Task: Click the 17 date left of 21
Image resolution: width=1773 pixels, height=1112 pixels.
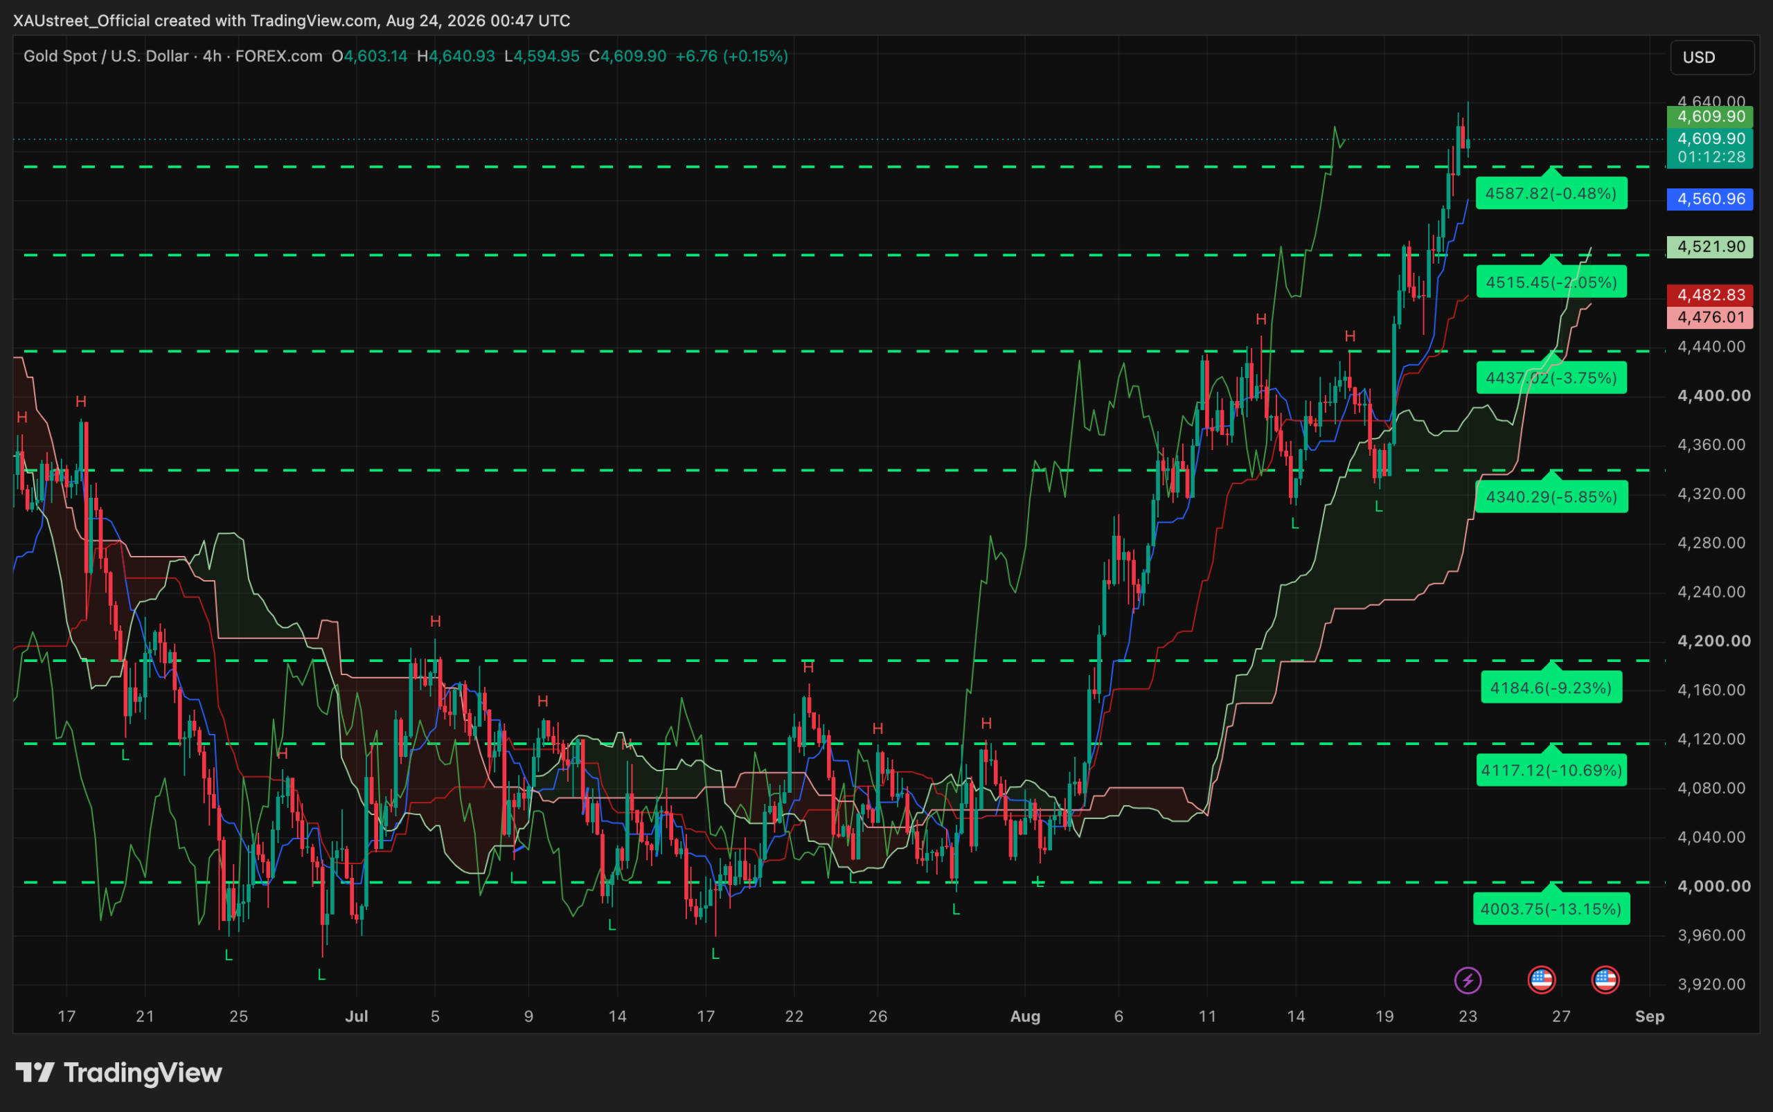Action: point(66,1016)
